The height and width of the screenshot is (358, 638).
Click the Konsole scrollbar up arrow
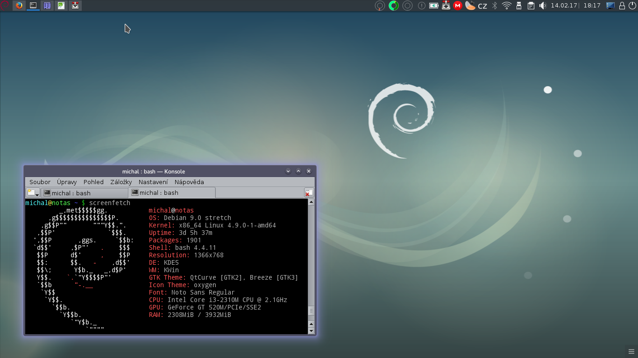click(x=312, y=202)
